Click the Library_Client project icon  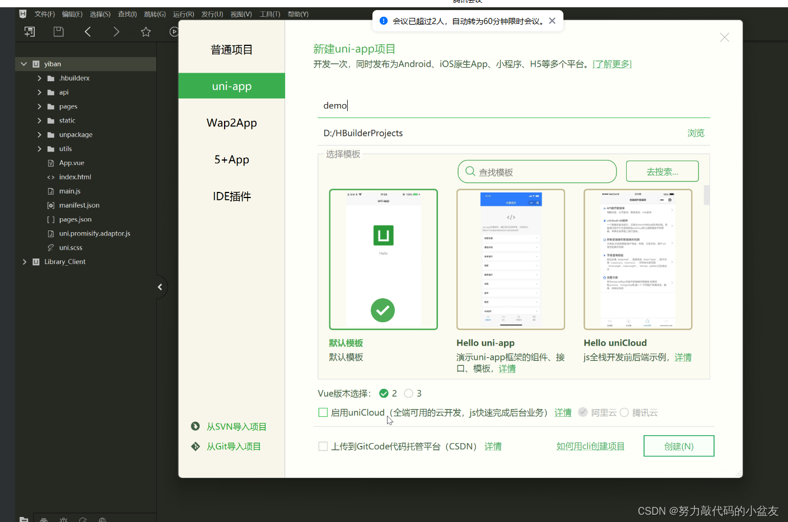pyautogui.click(x=36, y=262)
